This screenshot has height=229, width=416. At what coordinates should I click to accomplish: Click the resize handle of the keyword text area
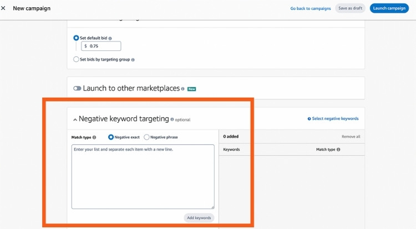click(212, 207)
